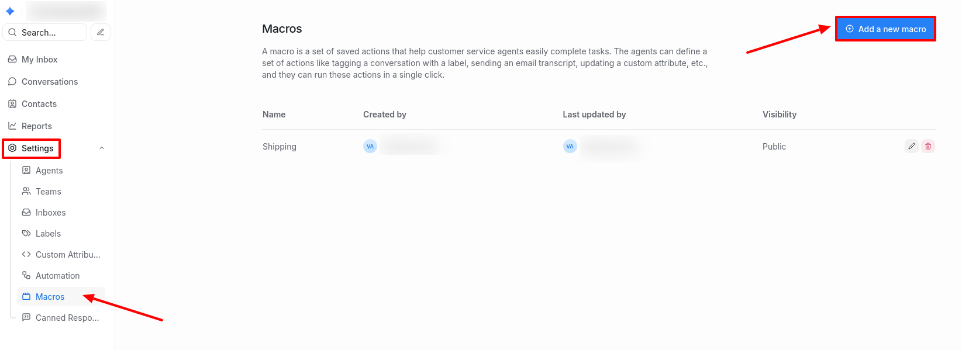
Task: Open Custom Attributes settings
Action: (x=67, y=255)
